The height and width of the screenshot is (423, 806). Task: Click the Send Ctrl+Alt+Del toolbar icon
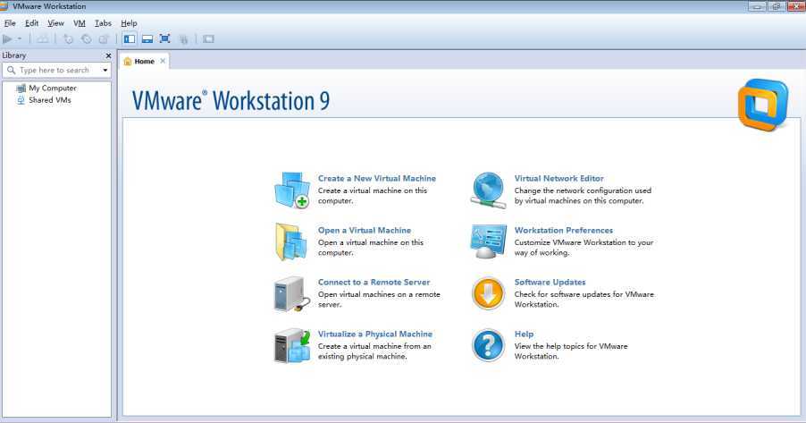click(43, 39)
